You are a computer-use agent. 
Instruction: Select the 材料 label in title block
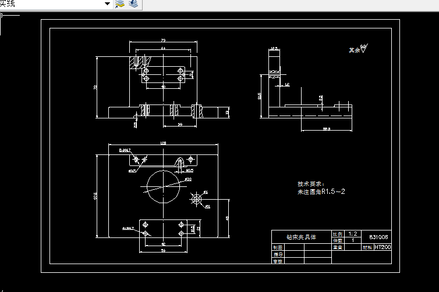[x=367, y=247]
